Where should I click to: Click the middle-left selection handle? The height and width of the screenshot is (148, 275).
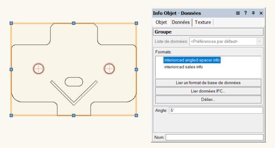[11, 70]
